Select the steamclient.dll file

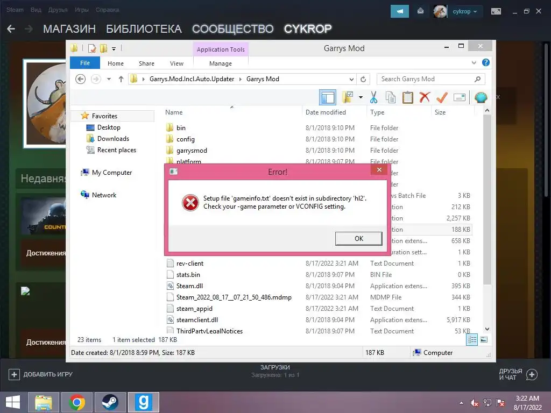coord(197,319)
